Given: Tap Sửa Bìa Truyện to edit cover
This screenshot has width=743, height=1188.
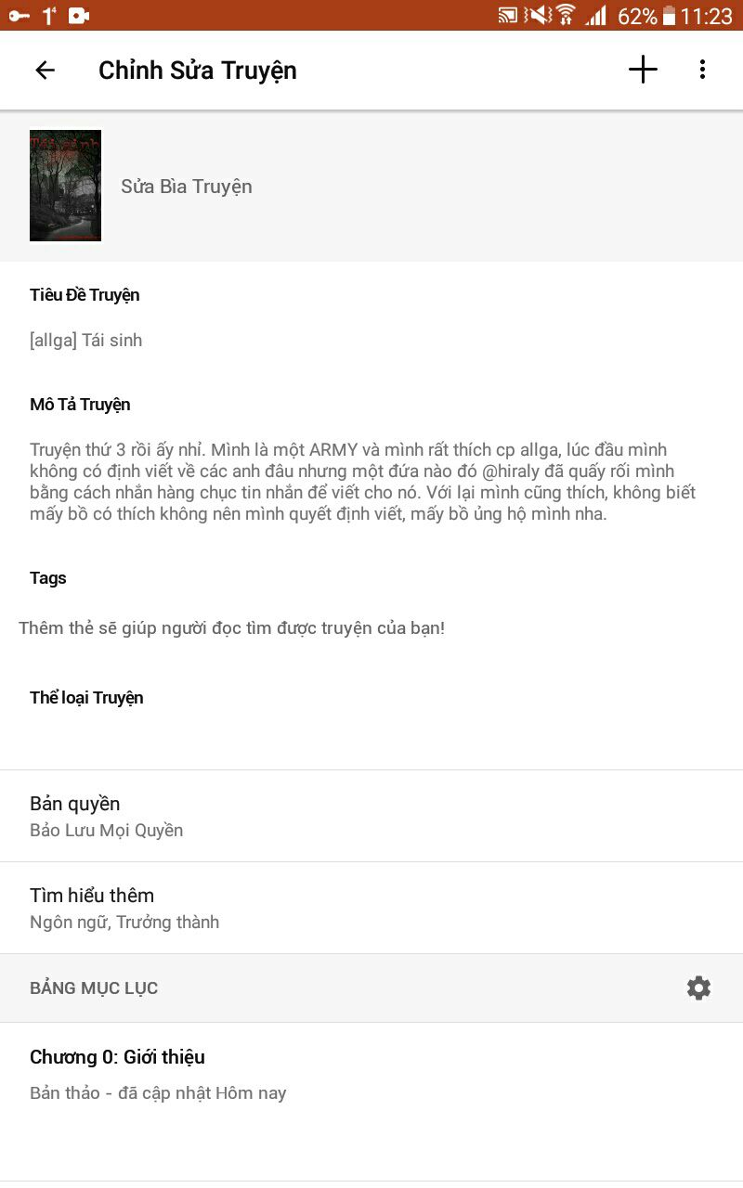Looking at the screenshot, I should tap(187, 187).
